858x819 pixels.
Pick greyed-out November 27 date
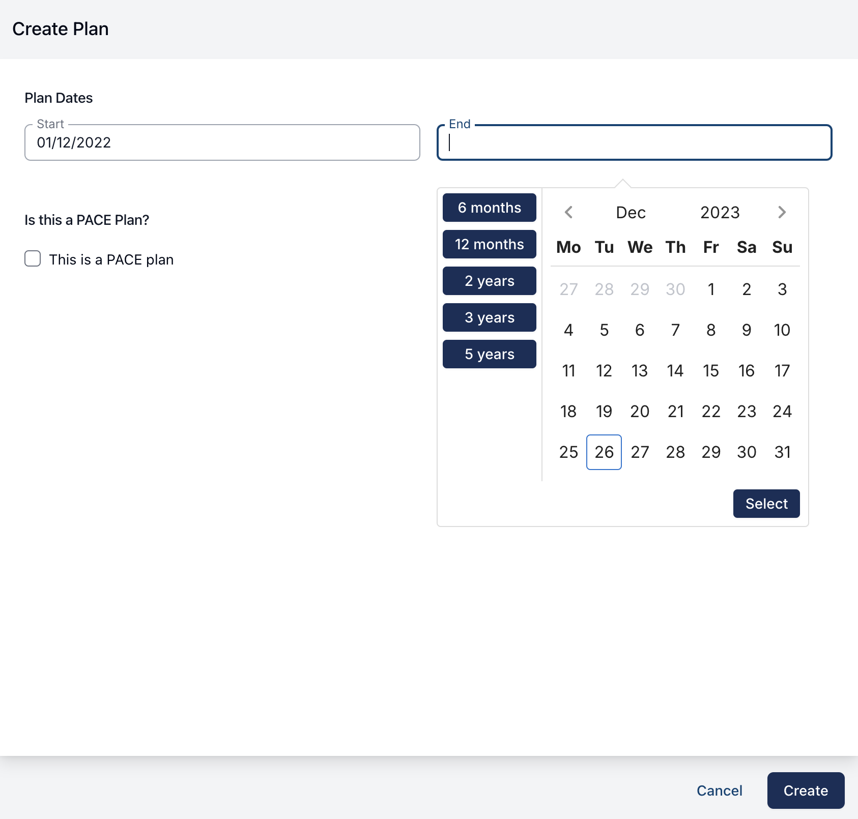(x=568, y=289)
